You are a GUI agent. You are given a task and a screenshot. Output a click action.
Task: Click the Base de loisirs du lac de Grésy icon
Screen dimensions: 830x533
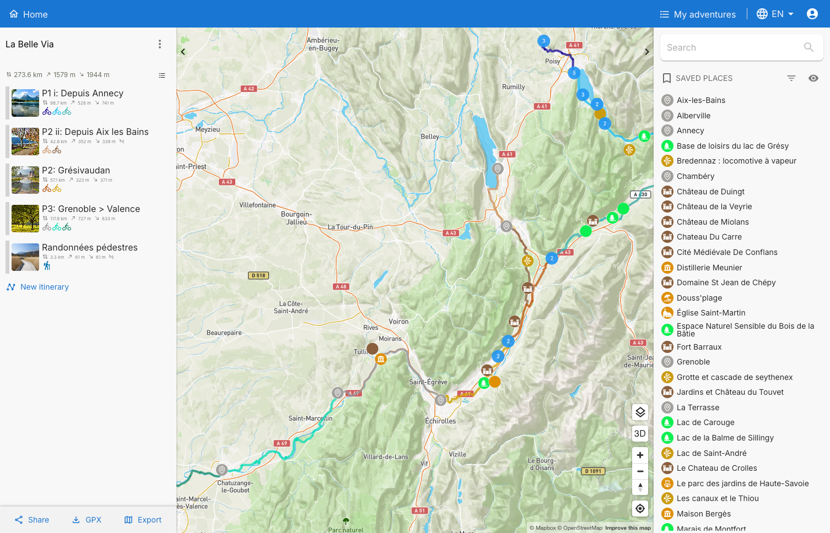coord(667,146)
